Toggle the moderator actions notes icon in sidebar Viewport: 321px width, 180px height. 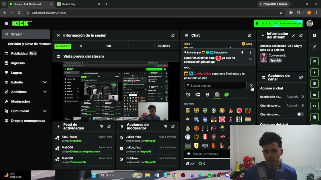[314, 83]
